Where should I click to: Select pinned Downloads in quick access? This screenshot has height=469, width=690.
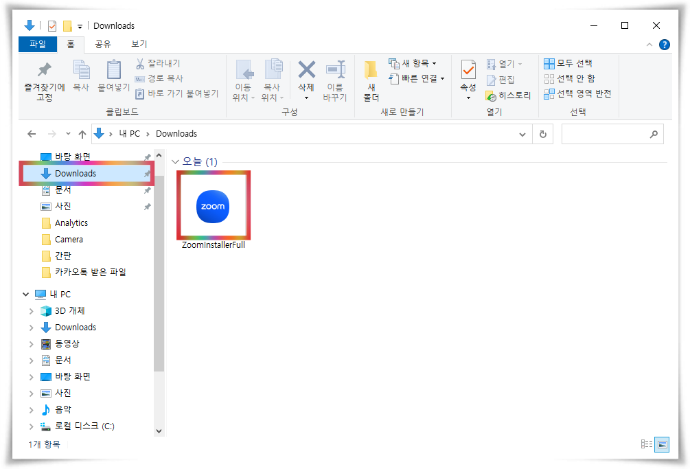click(87, 173)
